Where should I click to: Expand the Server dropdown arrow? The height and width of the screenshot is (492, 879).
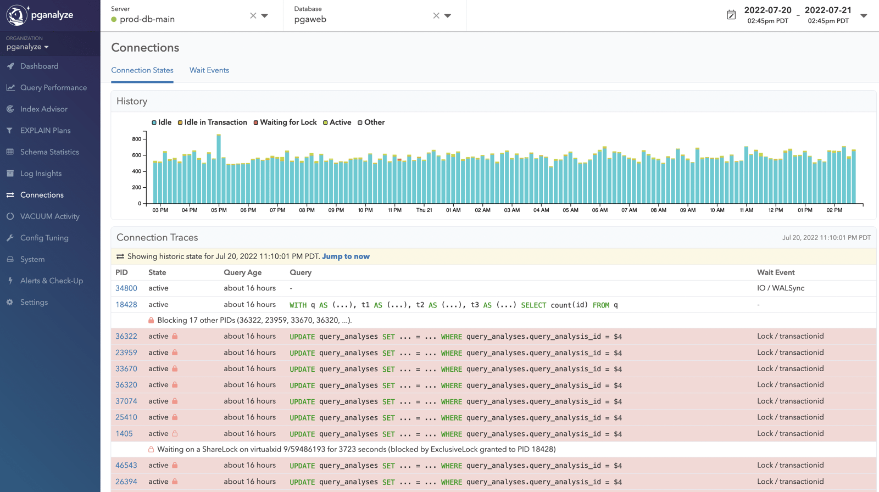pos(265,16)
